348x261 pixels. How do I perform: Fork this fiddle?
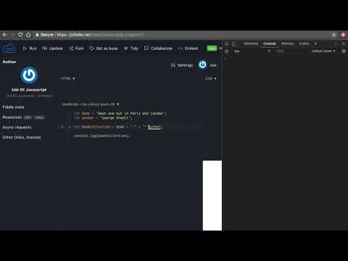[x=76, y=49]
